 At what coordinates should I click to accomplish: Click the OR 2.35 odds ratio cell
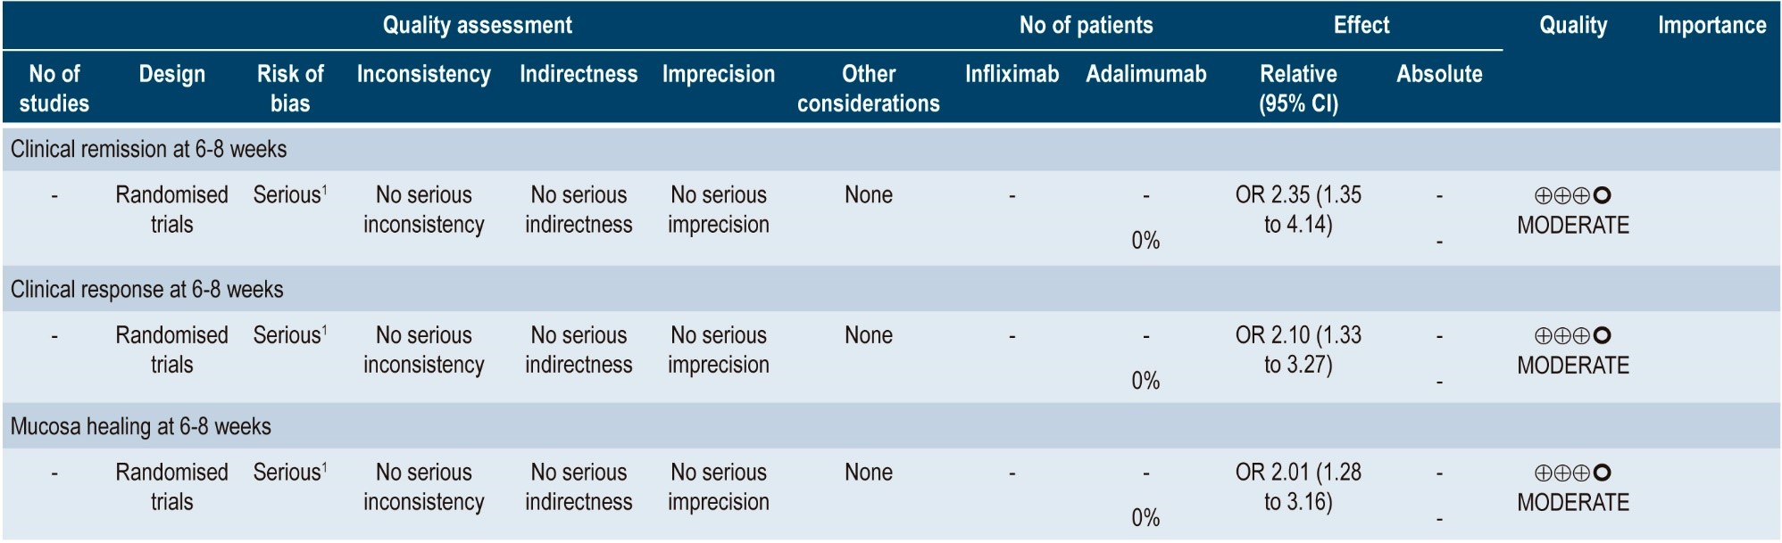pyautogui.click(x=1298, y=210)
